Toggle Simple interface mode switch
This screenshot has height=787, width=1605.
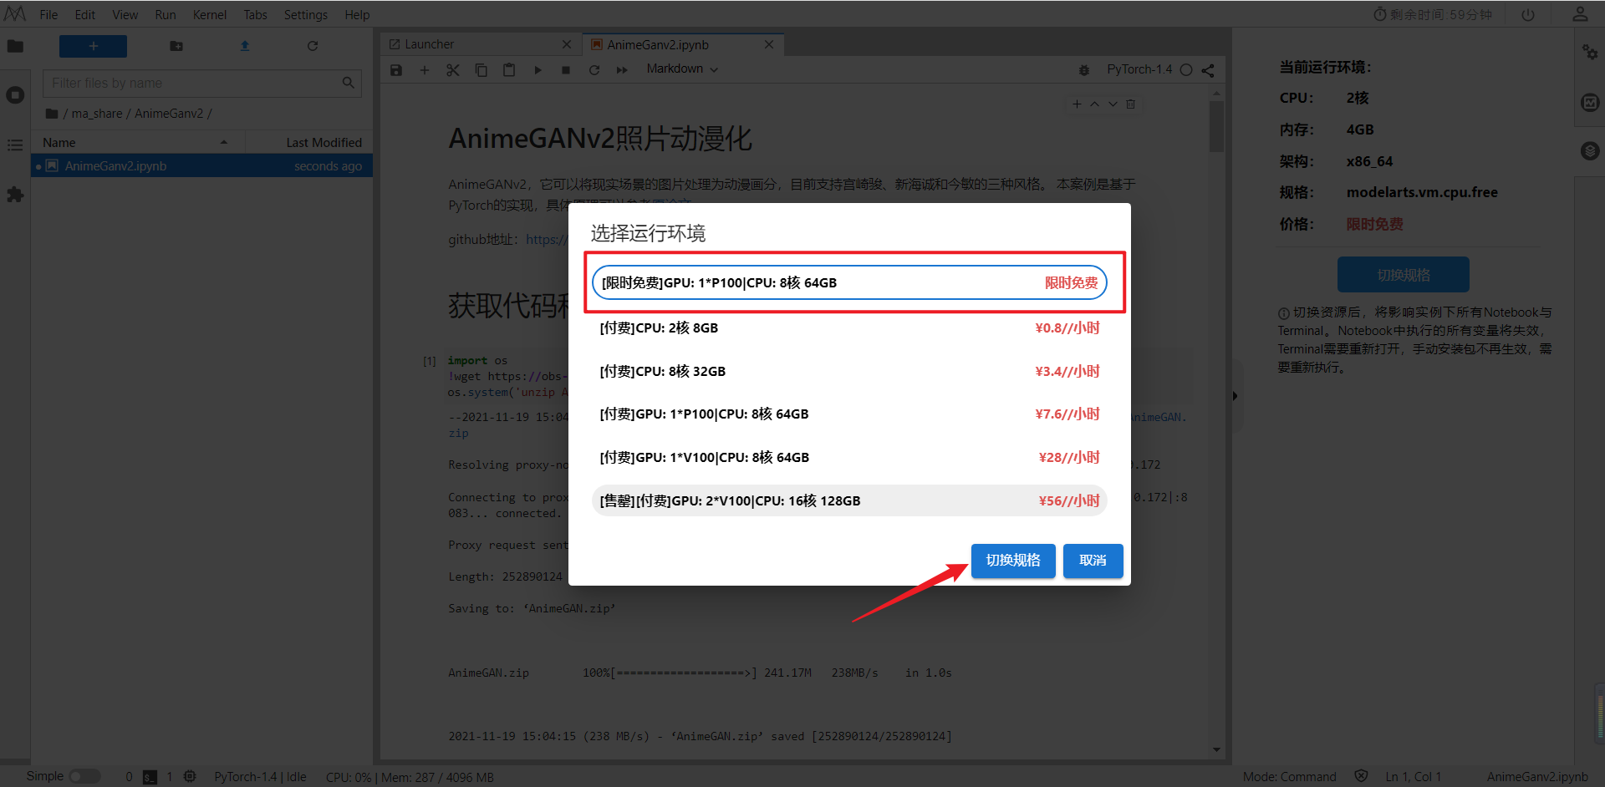[84, 777]
